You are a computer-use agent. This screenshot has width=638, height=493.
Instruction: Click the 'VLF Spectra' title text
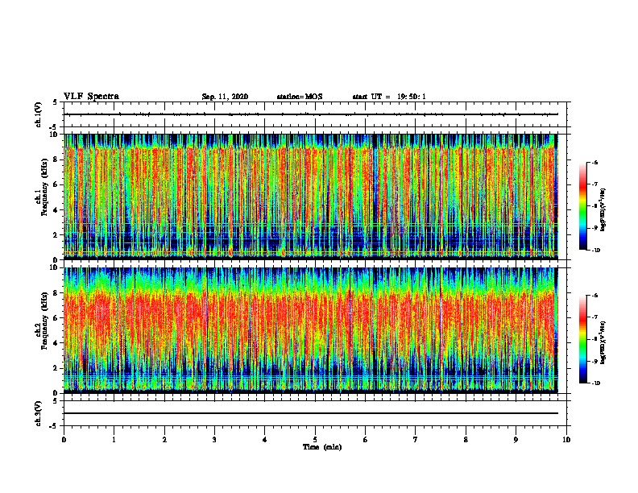pos(91,97)
